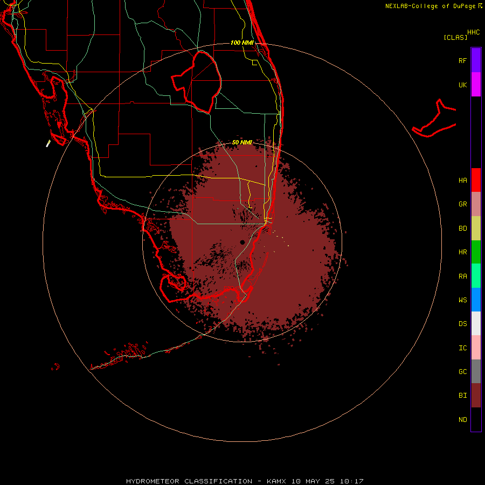Click the ND legend label
This screenshot has width=485, height=485.
tap(462, 420)
